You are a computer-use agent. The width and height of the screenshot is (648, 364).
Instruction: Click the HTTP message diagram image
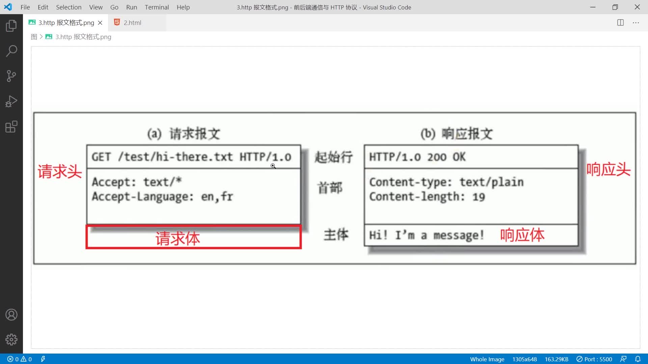[x=335, y=188]
